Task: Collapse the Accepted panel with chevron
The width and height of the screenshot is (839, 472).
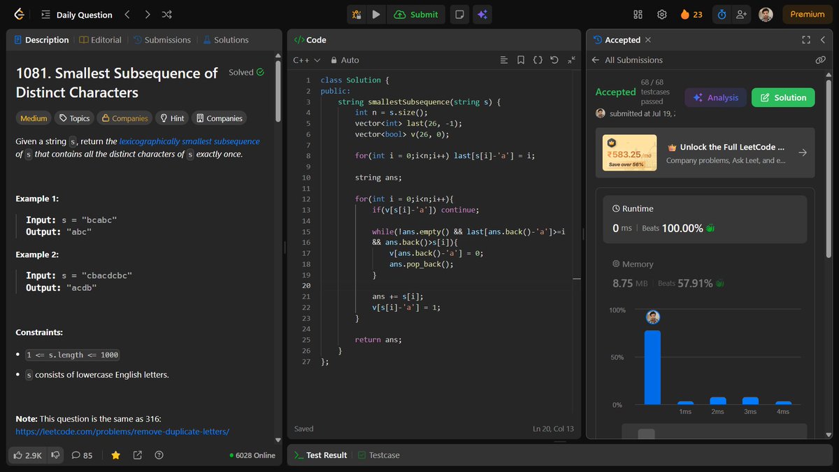Action: [x=823, y=40]
